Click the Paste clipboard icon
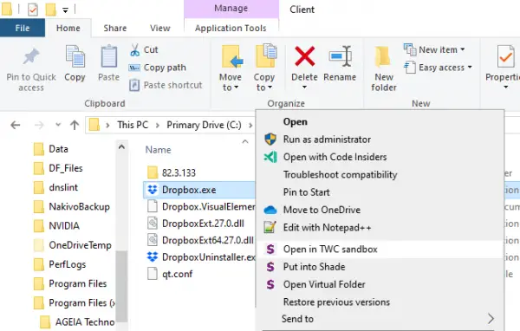Screen dimensions: 520x331 point(109,56)
